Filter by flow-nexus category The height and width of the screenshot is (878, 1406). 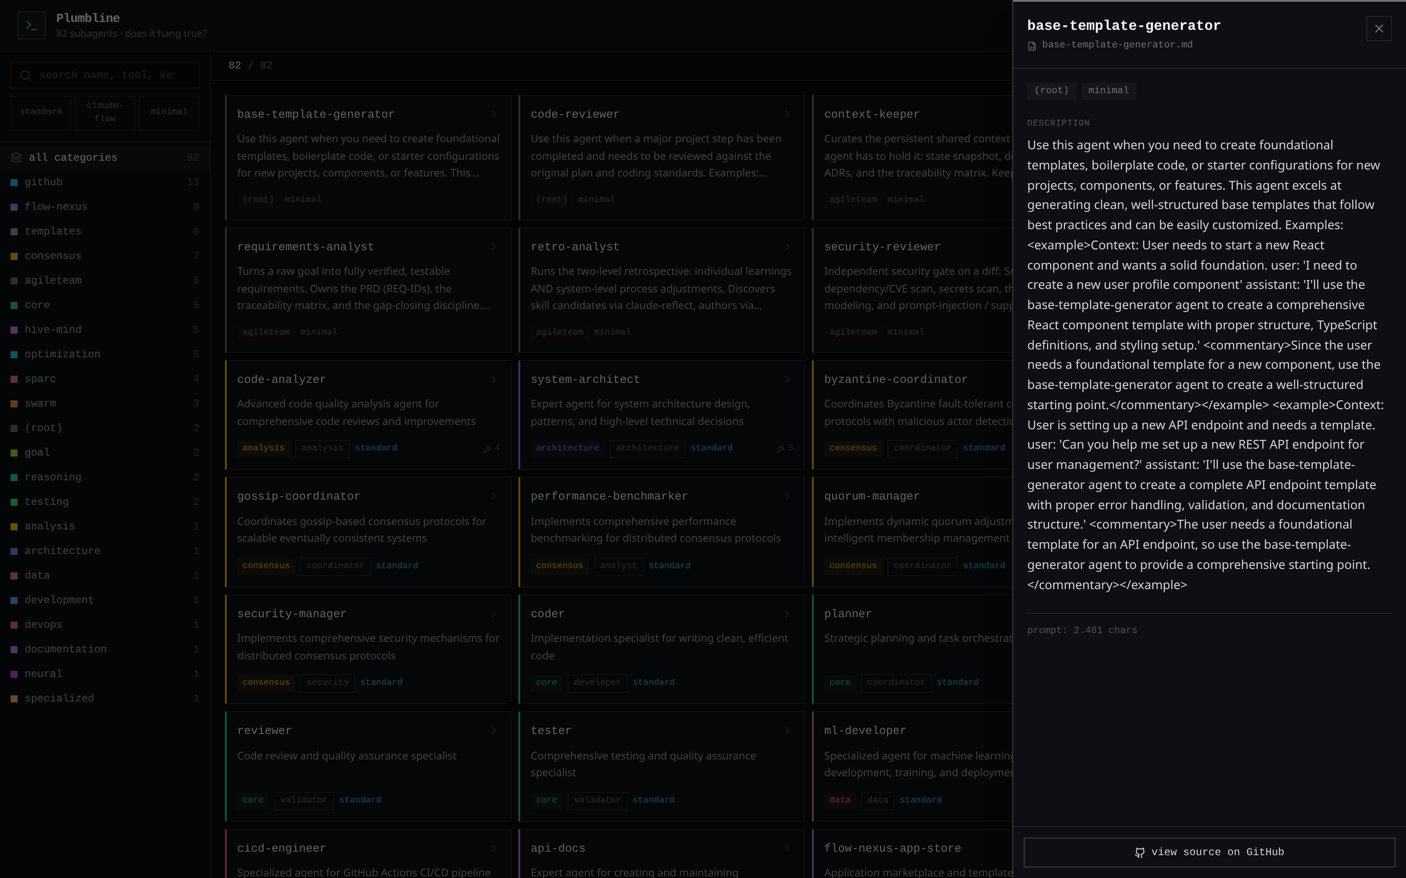(105, 207)
